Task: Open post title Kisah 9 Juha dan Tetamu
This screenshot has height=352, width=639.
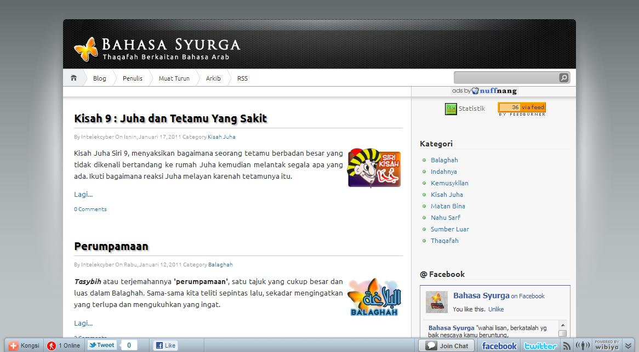Action: (170, 118)
